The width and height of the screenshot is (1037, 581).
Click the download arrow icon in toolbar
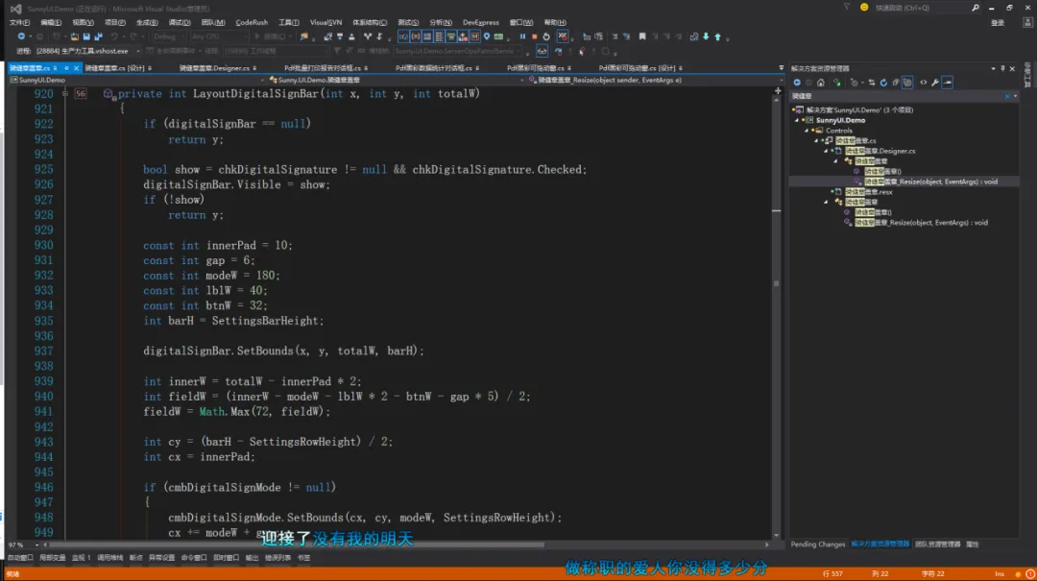[706, 36]
